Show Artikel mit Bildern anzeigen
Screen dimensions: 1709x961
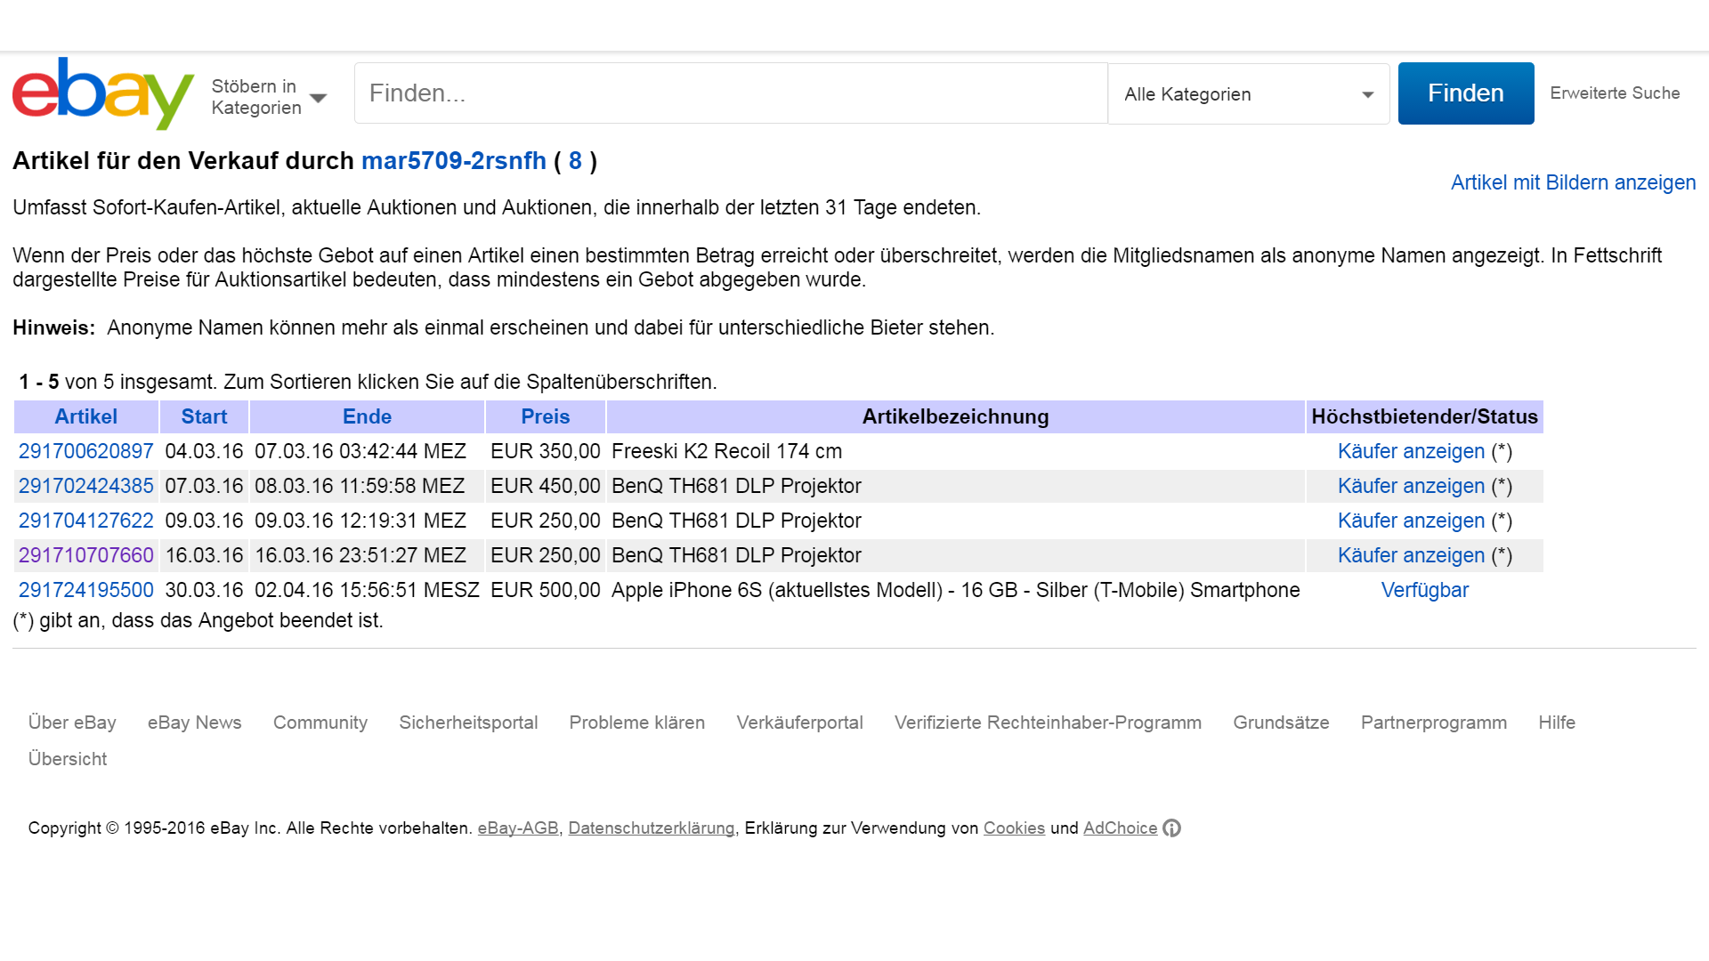[x=1573, y=182]
